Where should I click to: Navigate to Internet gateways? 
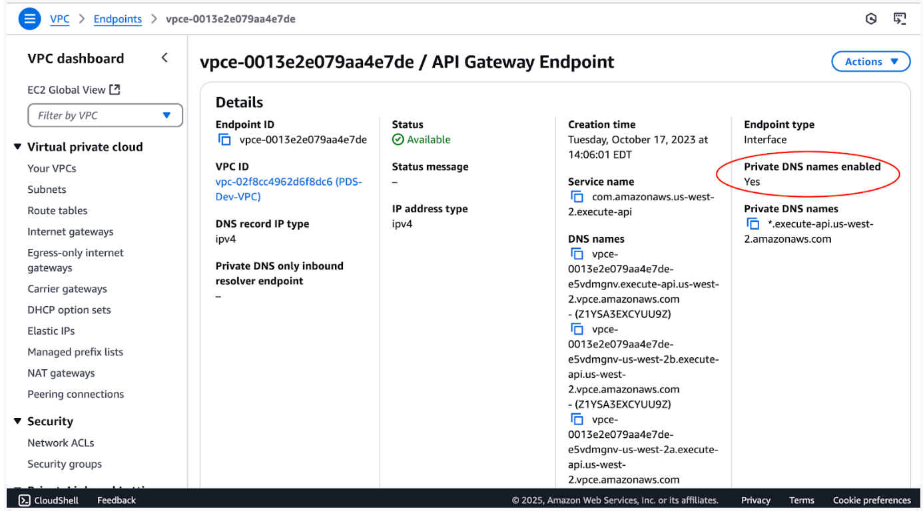[x=71, y=232]
